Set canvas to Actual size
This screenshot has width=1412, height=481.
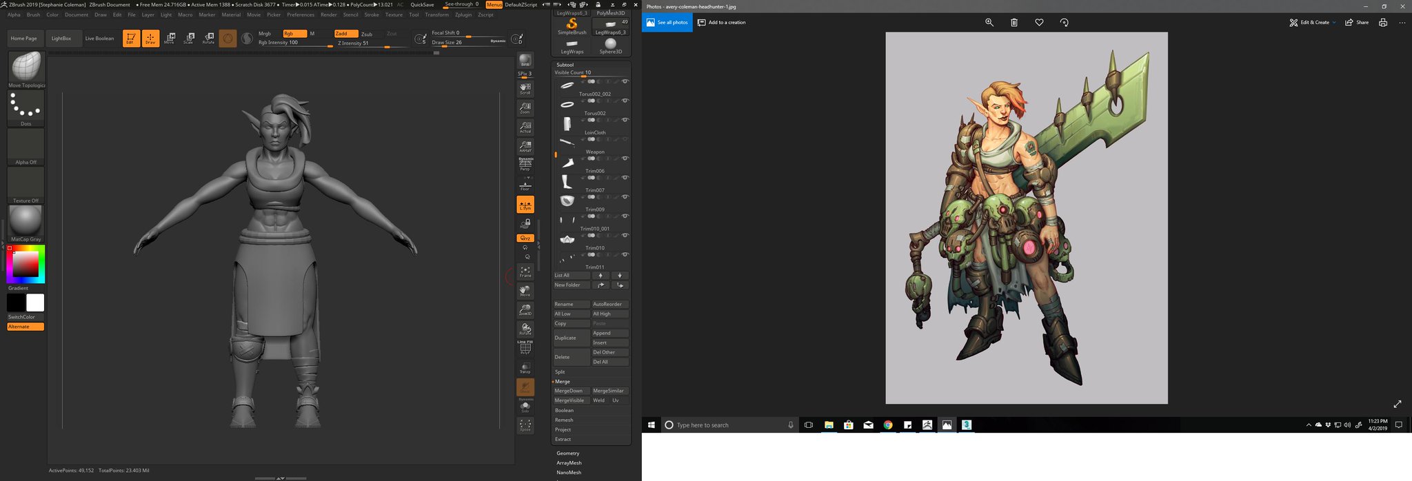pyautogui.click(x=525, y=127)
